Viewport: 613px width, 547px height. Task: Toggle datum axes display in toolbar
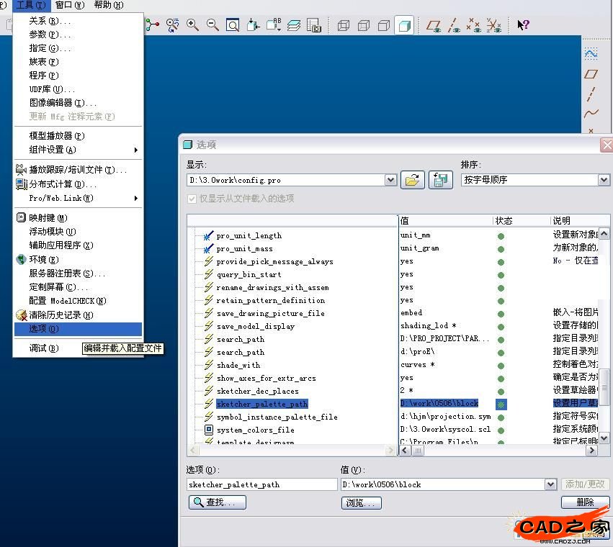(453, 25)
